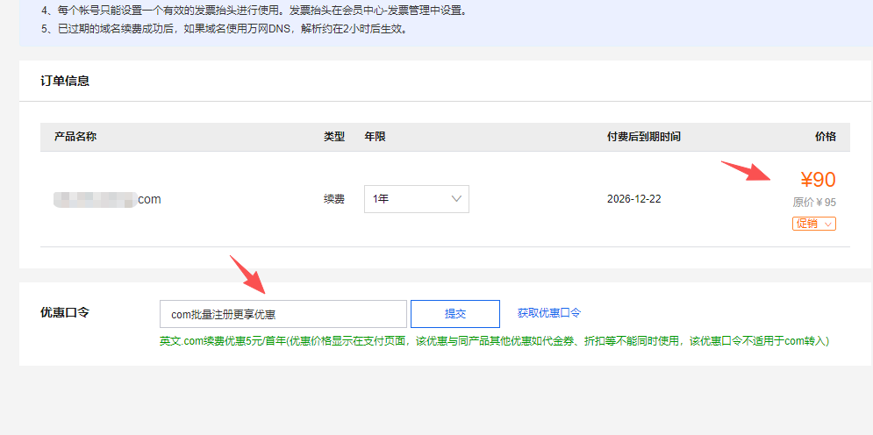Click the red arrow pointing at the price
873x435 pixels.
click(x=744, y=170)
